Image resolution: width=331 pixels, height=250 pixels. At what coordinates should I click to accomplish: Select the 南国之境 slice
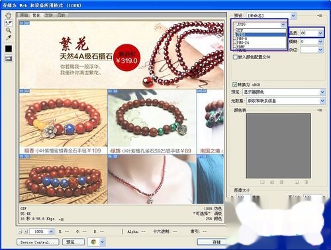(x=211, y=121)
